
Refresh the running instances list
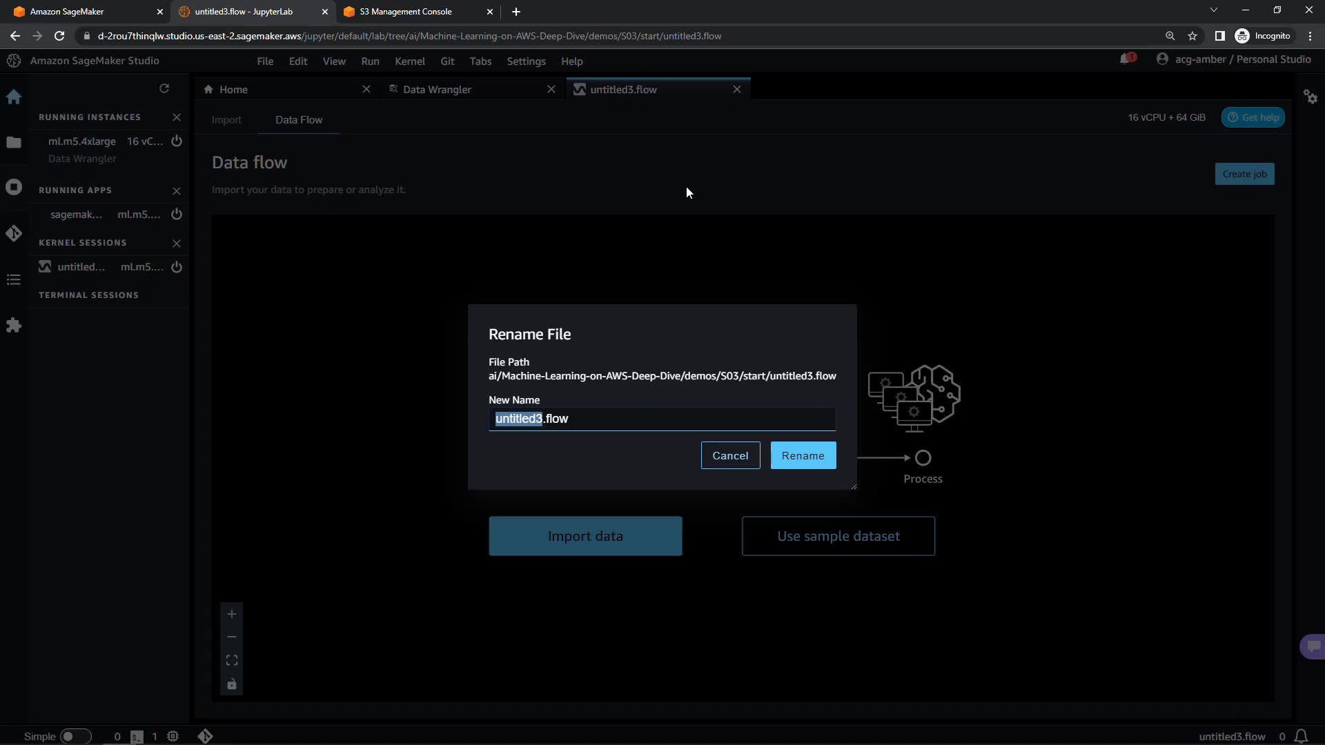click(x=164, y=88)
